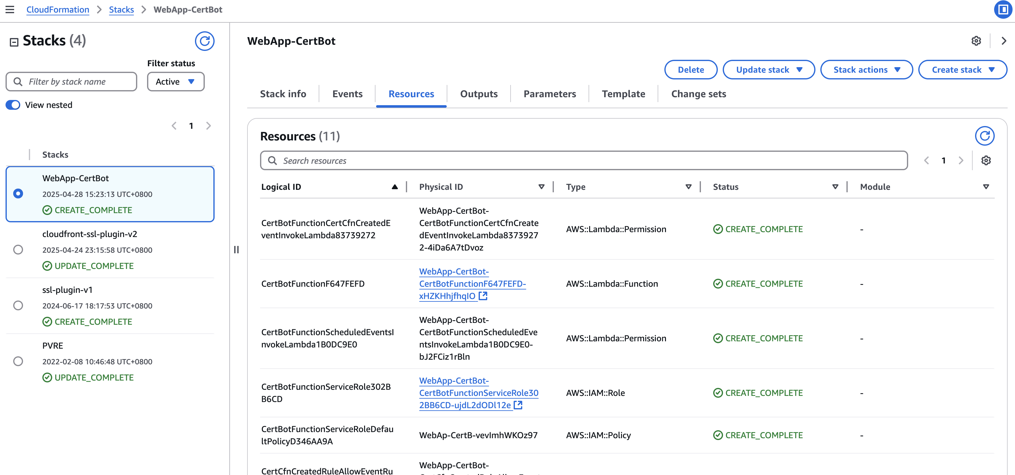This screenshot has width=1015, height=475.
Task: Open the CloudFormation breadcrumb link
Action: 57,10
